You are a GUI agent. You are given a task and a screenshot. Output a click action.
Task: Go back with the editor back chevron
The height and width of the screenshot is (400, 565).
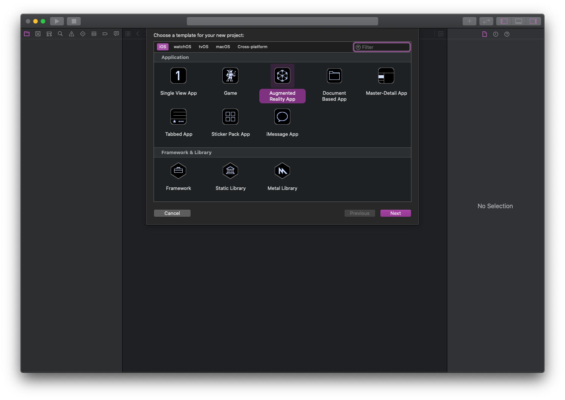pyautogui.click(x=138, y=34)
